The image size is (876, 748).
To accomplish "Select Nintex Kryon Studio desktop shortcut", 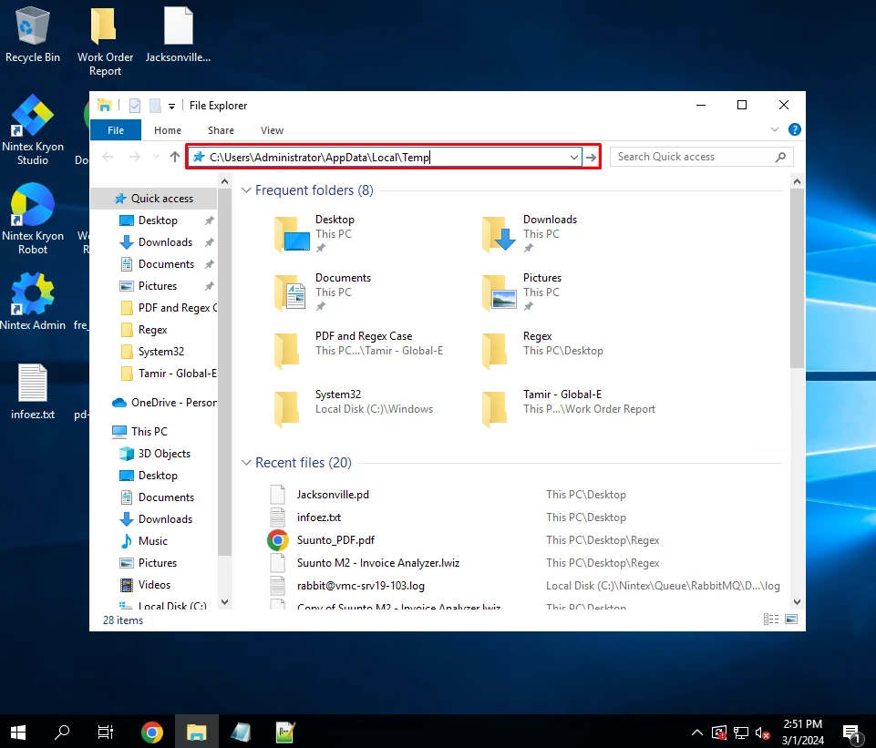I will 33,130.
